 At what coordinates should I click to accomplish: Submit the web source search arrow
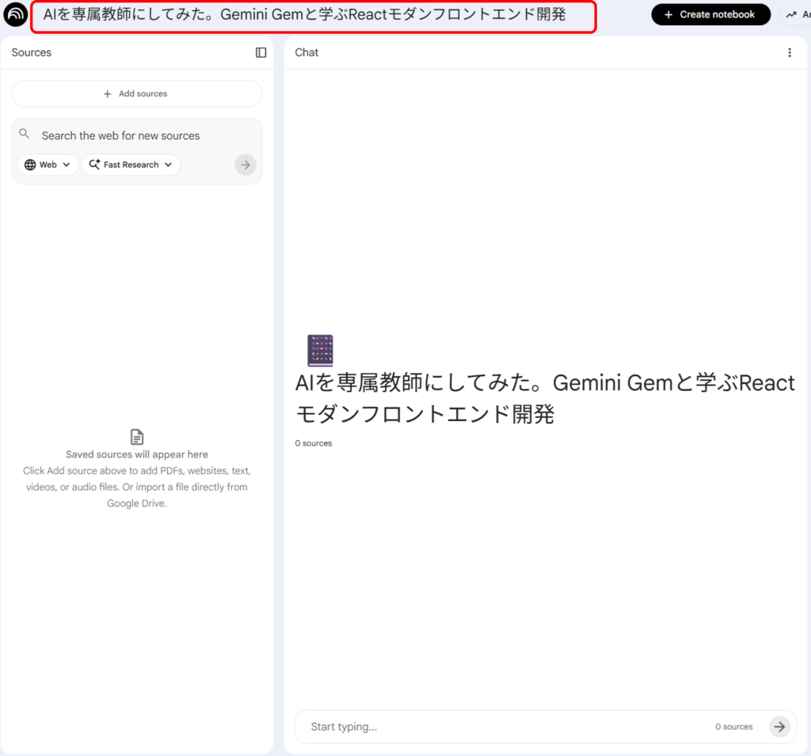tap(246, 165)
